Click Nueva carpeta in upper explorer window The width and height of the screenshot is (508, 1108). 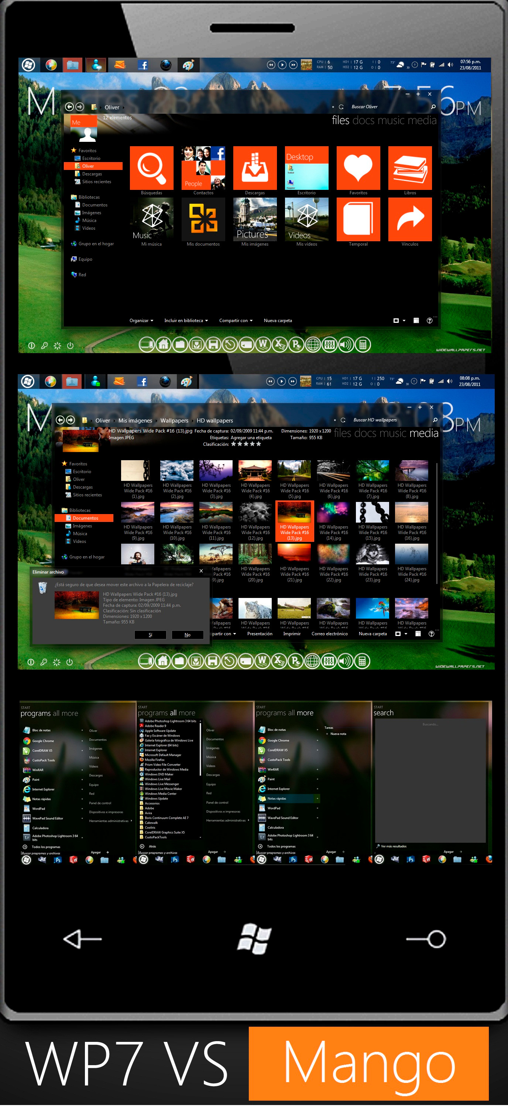pyautogui.click(x=278, y=321)
